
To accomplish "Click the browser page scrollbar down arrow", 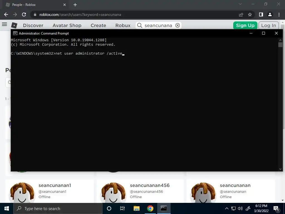I will pos(282,200).
